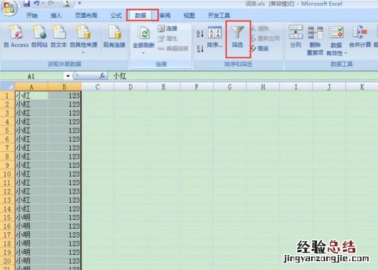
Task: Click Edit Links (编辑链接)
Action: click(x=173, y=48)
